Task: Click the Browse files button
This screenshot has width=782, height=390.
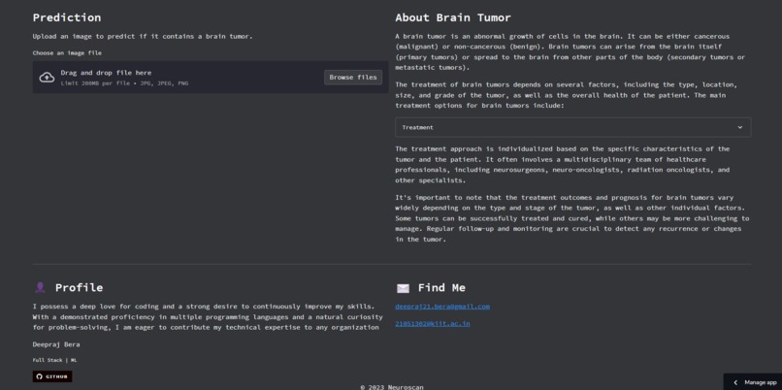Action: (x=353, y=78)
